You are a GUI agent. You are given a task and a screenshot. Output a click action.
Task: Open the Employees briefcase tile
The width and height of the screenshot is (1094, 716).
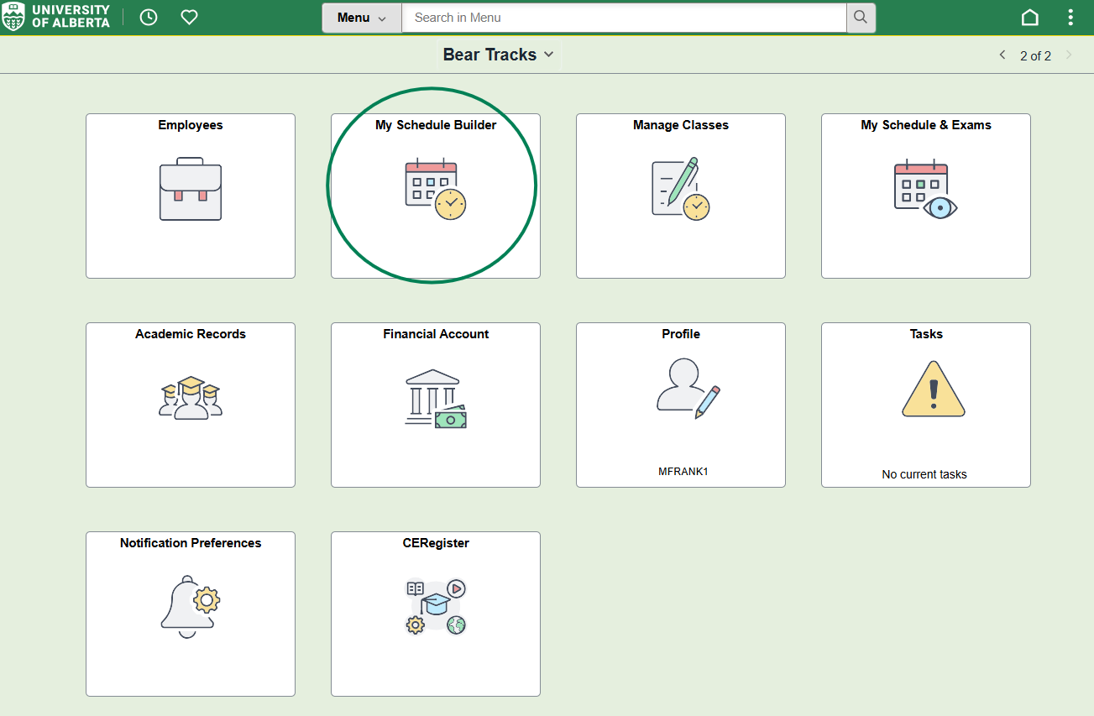[x=191, y=190]
